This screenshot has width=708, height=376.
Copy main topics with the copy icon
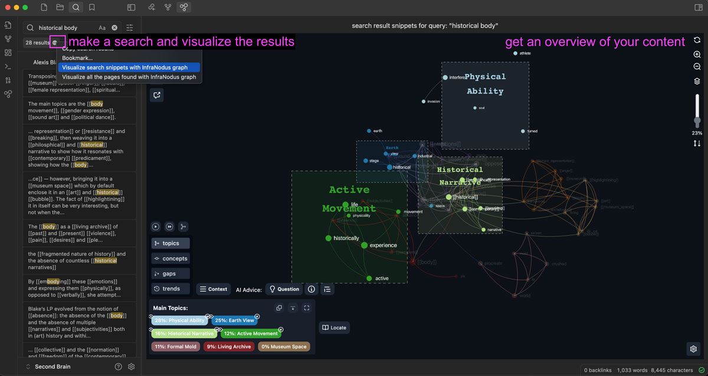coord(279,308)
